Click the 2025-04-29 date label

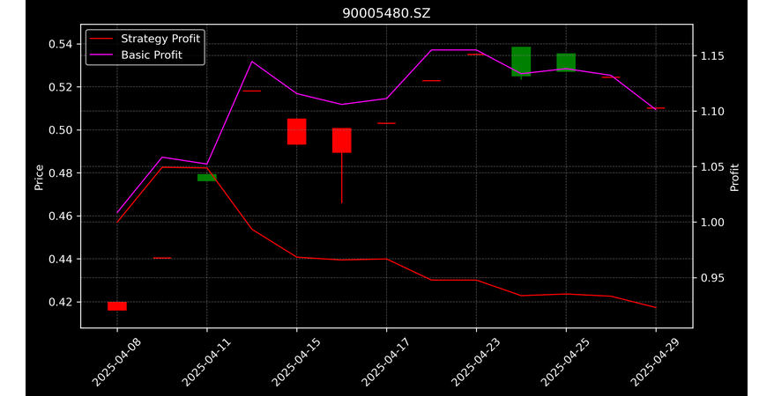(656, 362)
